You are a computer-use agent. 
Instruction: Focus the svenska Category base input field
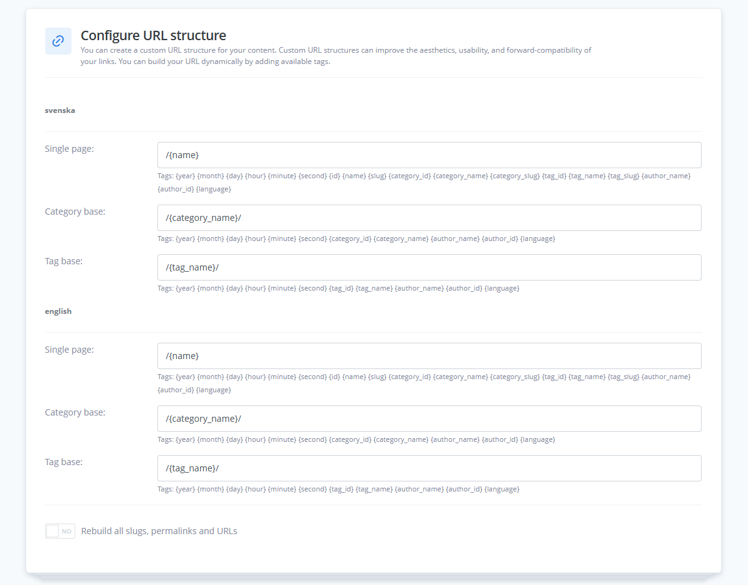tap(429, 218)
